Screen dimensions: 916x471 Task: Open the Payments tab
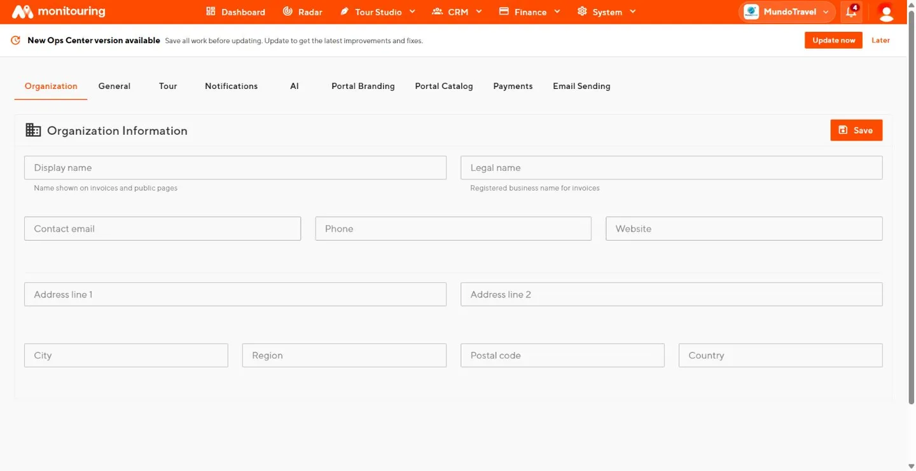click(513, 86)
